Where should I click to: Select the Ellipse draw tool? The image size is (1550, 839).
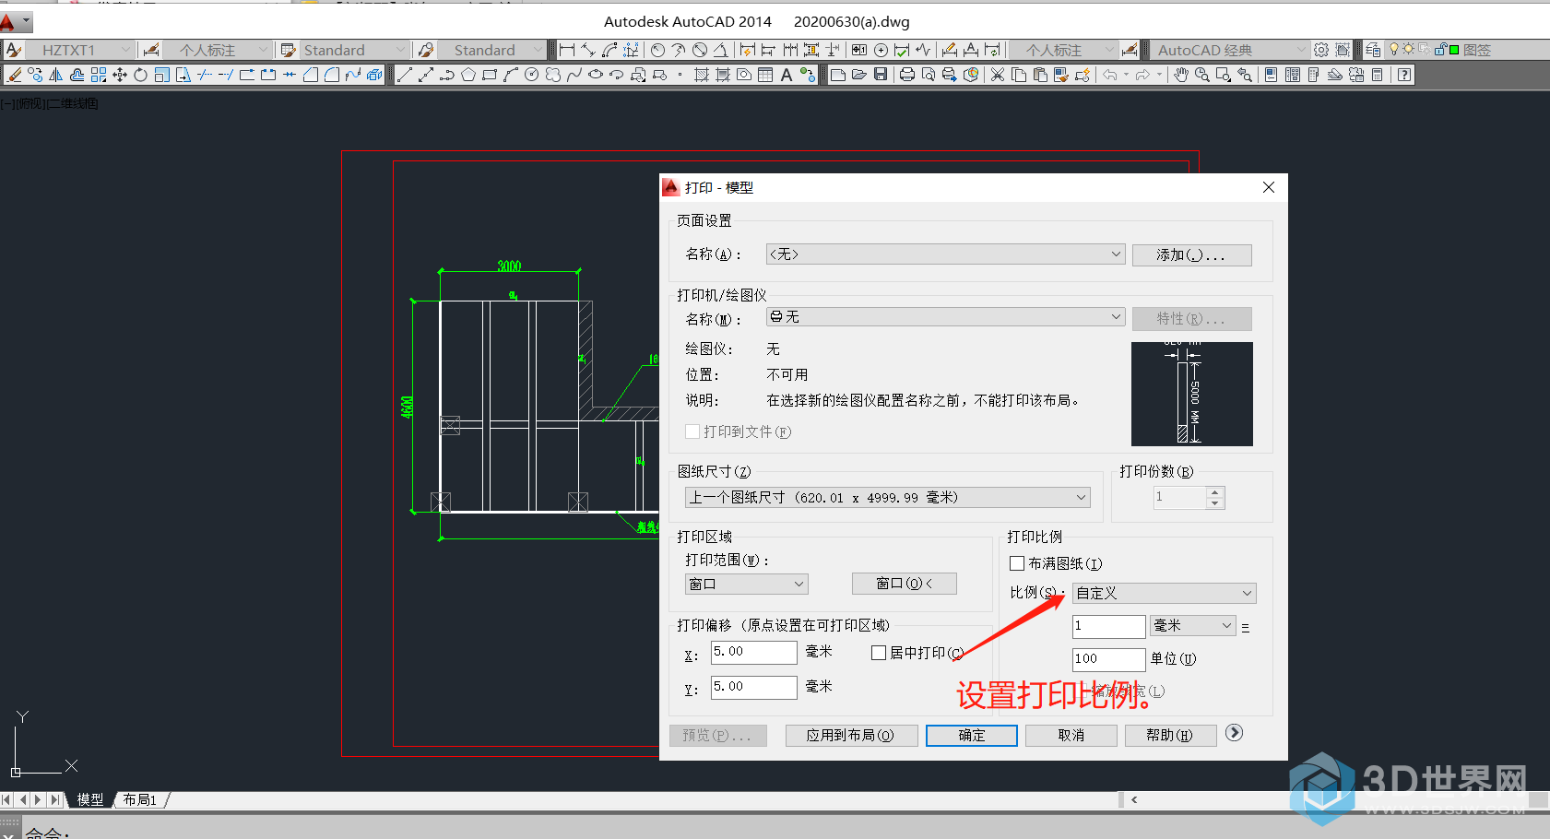click(x=596, y=75)
